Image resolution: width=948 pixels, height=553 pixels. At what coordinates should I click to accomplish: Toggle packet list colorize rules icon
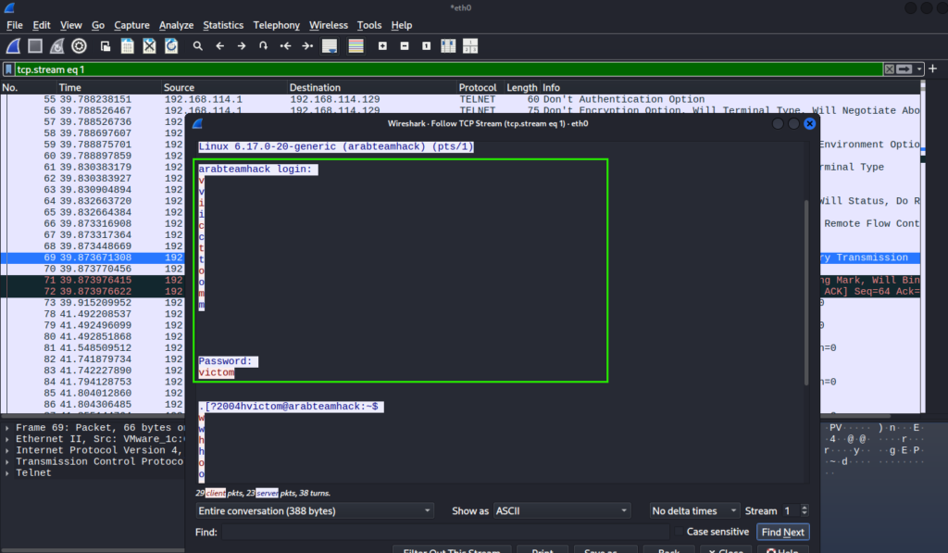click(355, 45)
